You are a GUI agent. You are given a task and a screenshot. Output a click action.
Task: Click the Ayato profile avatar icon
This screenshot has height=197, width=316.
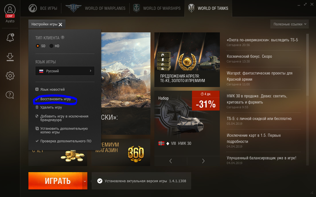(10, 10)
